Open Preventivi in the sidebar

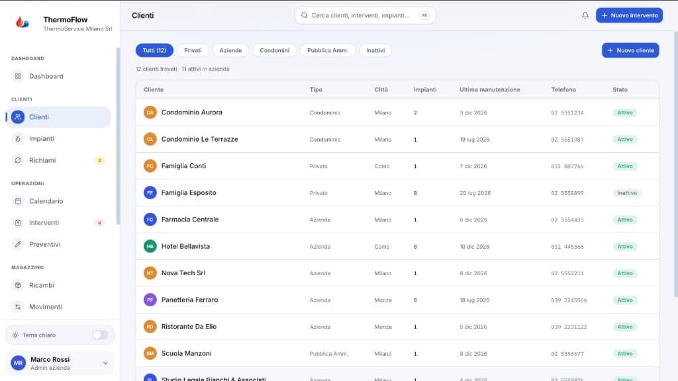pos(58,244)
